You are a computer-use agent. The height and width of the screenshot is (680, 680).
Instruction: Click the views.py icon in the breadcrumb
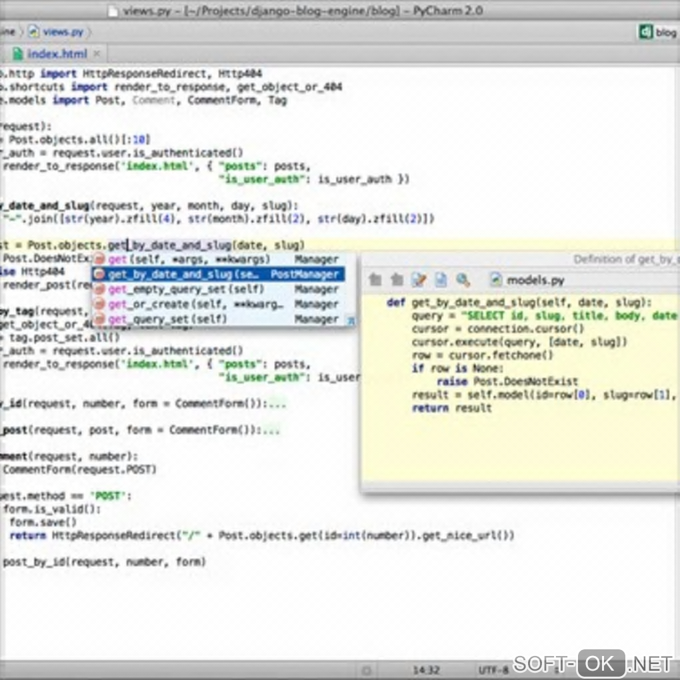coord(33,31)
